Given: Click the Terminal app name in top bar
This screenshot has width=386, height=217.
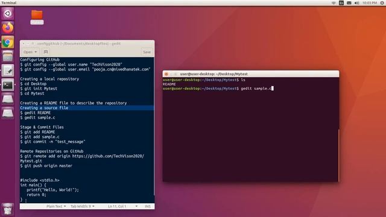Looking at the screenshot, I should [9, 3].
